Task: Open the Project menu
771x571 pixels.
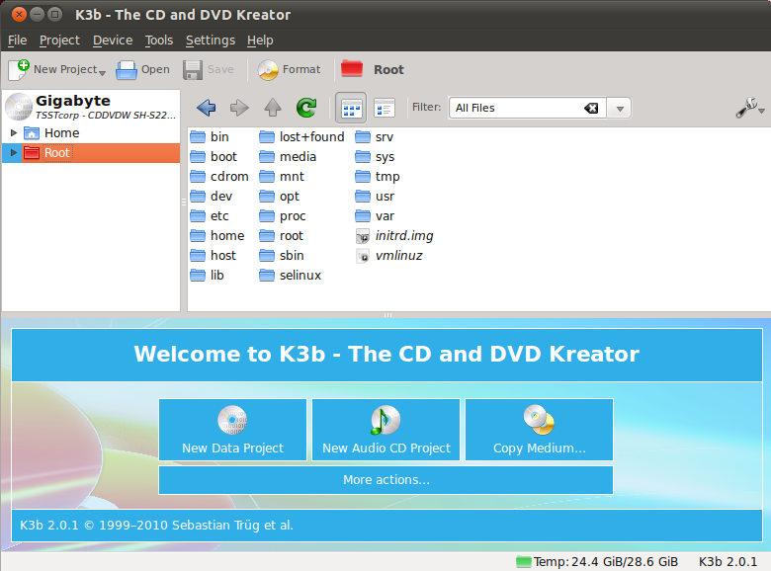Action: [x=59, y=41]
